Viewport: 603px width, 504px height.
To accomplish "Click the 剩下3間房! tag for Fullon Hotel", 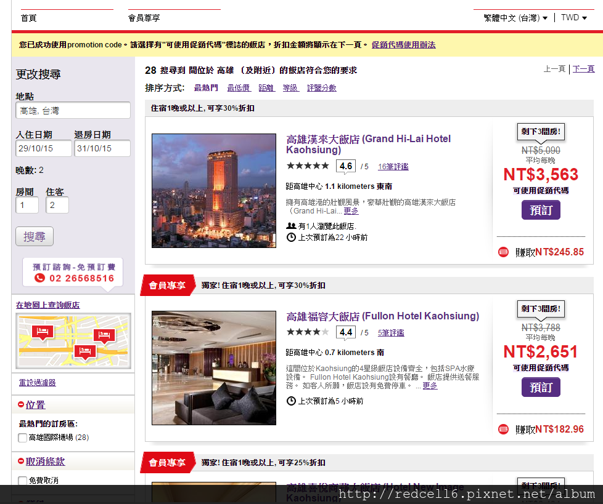I will pyautogui.click(x=541, y=309).
